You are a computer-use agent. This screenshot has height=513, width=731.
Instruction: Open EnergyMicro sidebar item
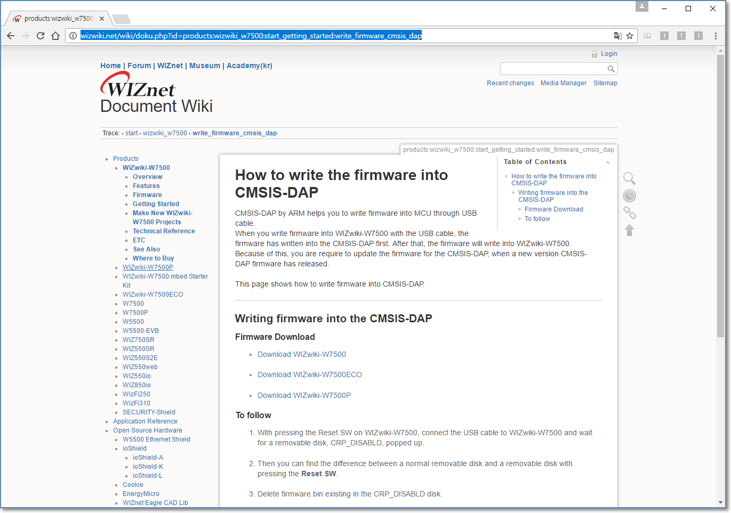[141, 494]
